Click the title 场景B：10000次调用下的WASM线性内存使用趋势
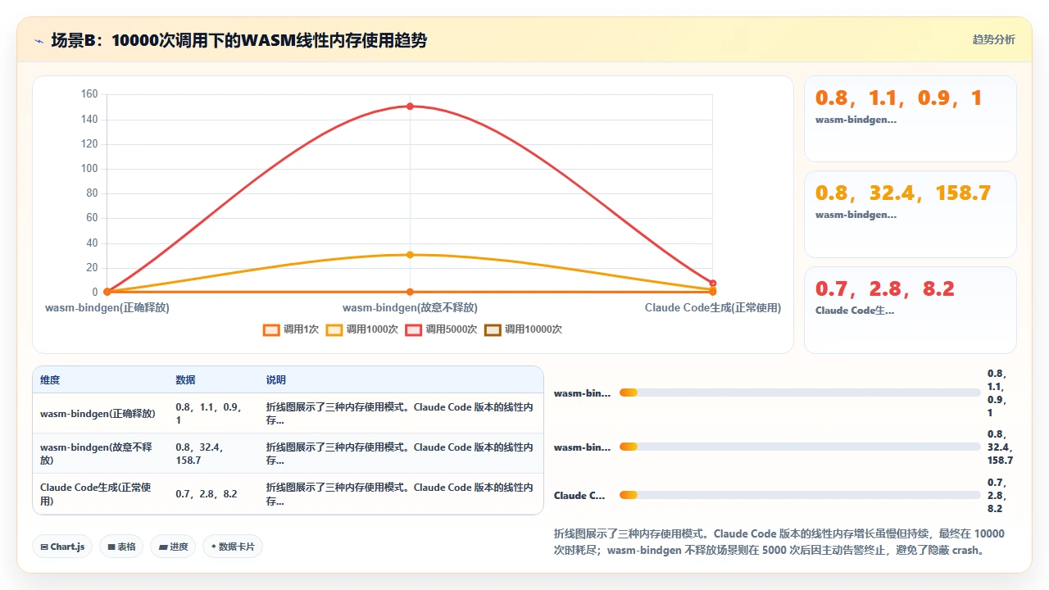Screen dimensions: 1049x590 238,40
